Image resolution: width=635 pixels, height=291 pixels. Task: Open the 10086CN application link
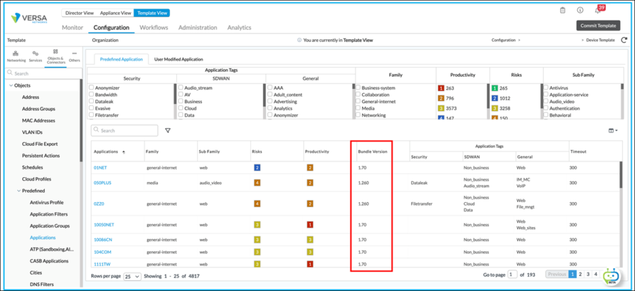[103, 240]
